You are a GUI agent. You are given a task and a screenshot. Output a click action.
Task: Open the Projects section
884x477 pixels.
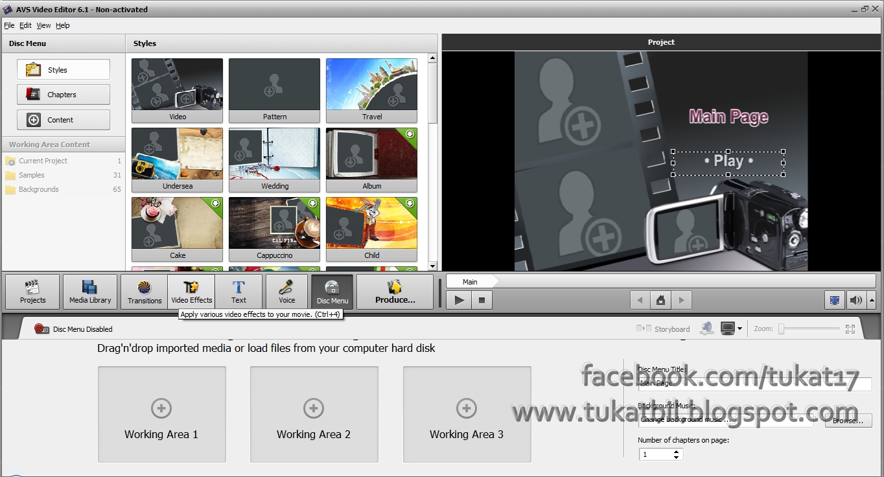[x=32, y=292]
